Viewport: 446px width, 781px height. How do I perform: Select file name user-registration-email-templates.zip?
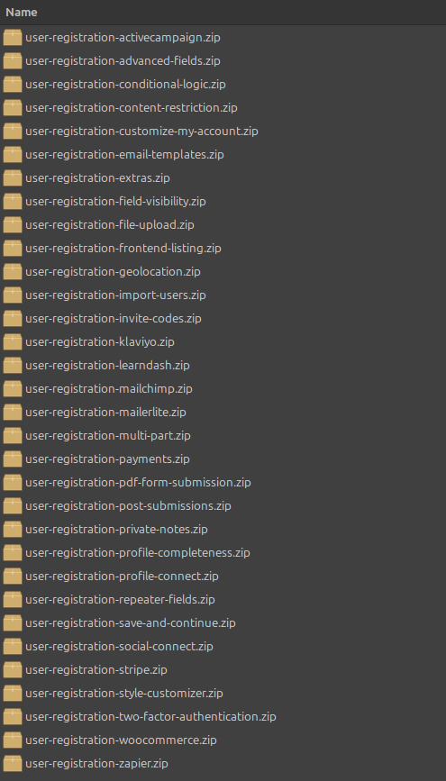[x=124, y=154]
